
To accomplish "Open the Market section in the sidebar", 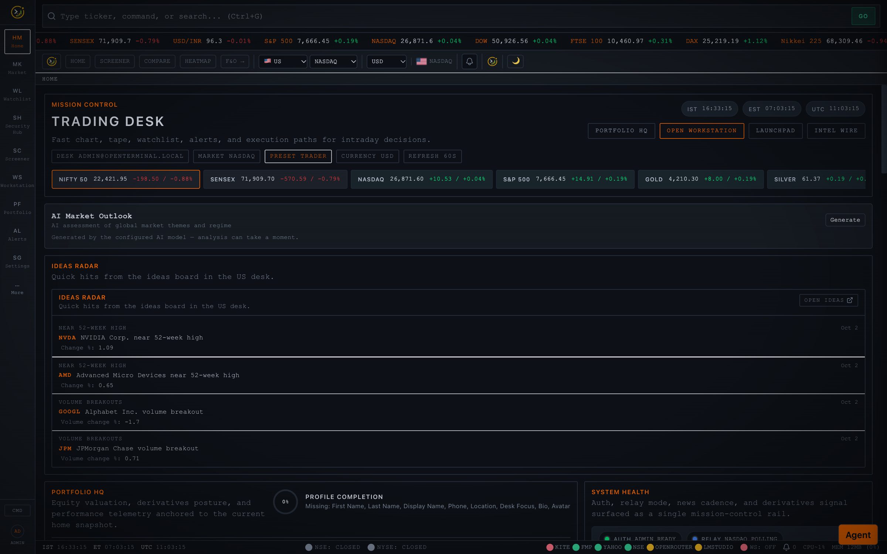I will [x=17, y=68].
